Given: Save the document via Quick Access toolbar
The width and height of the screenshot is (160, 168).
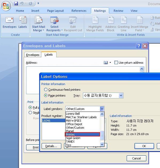Looking at the screenshot, I should 16,3.
